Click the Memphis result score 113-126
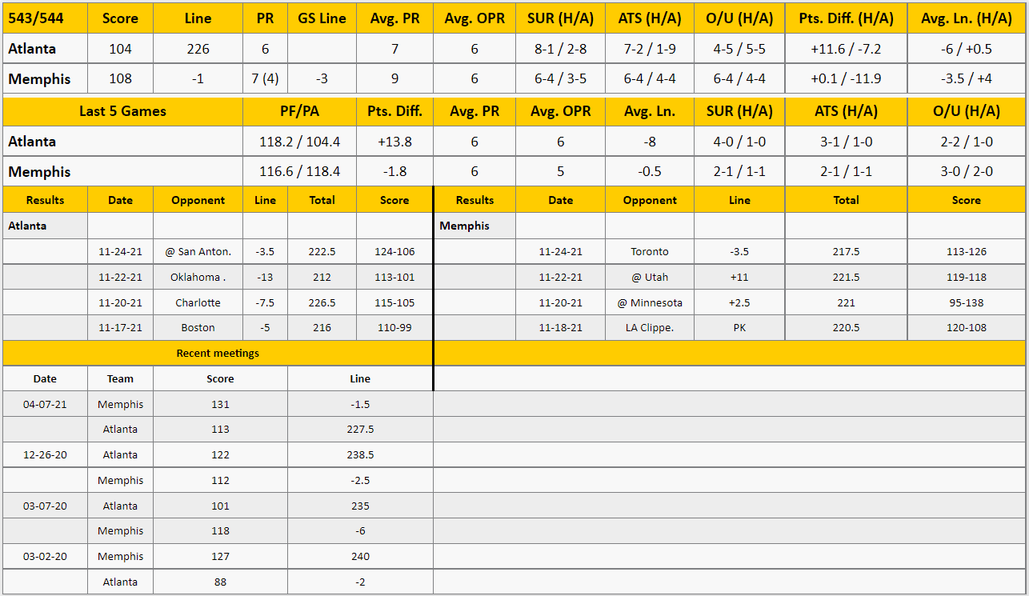The height and width of the screenshot is (596, 1029). pos(967,251)
